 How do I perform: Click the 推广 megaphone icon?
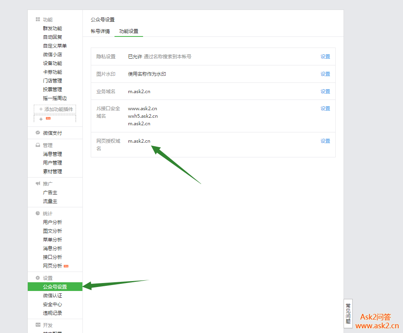[38, 184]
